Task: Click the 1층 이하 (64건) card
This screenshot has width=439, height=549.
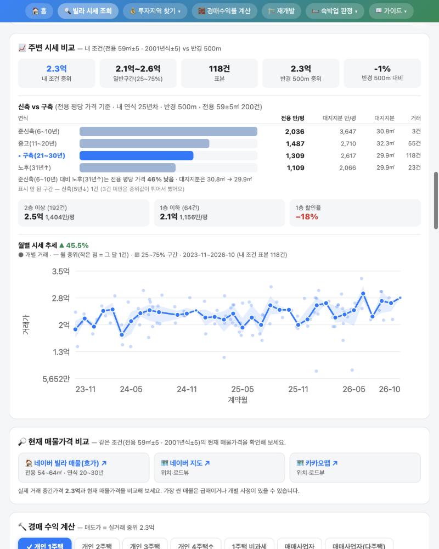Action: pos(219,213)
